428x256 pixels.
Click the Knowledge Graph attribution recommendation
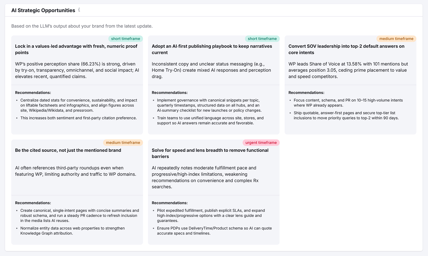(x=72, y=231)
